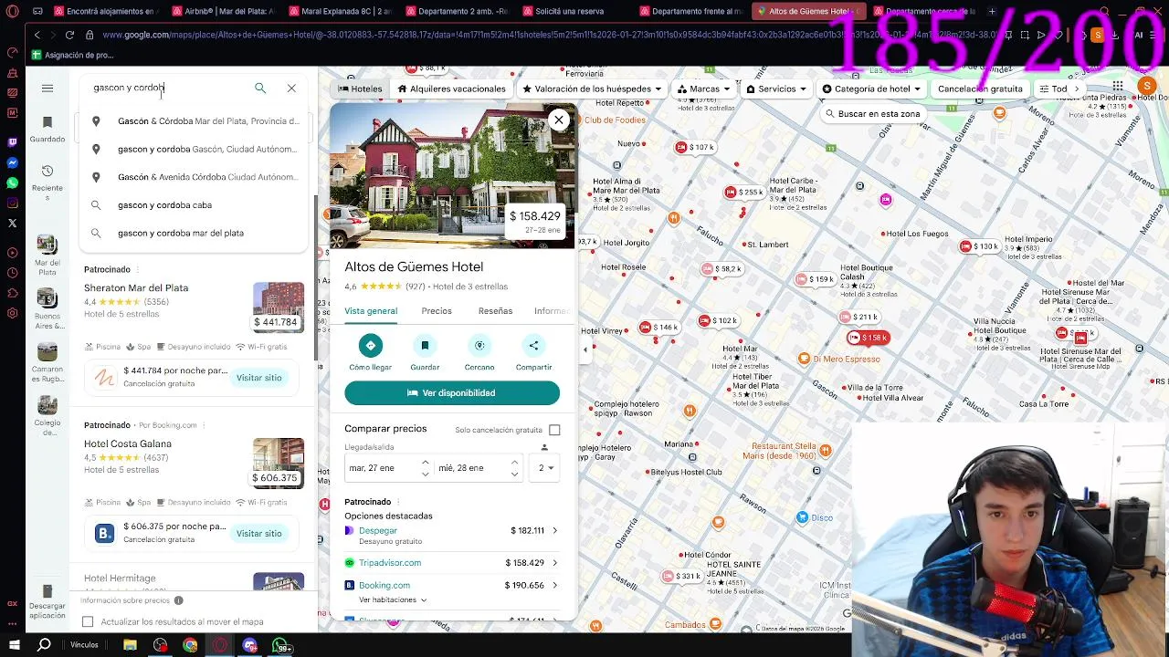Click the check-out date mié, 28 ene
Image resolution: width=1169 pixels, height=657 pixels.
471,468
